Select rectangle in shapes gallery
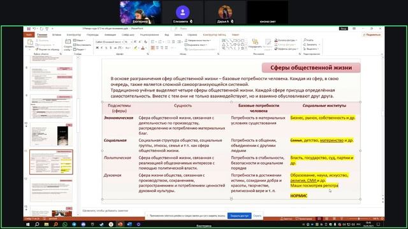408x229 pixels. 235,41
